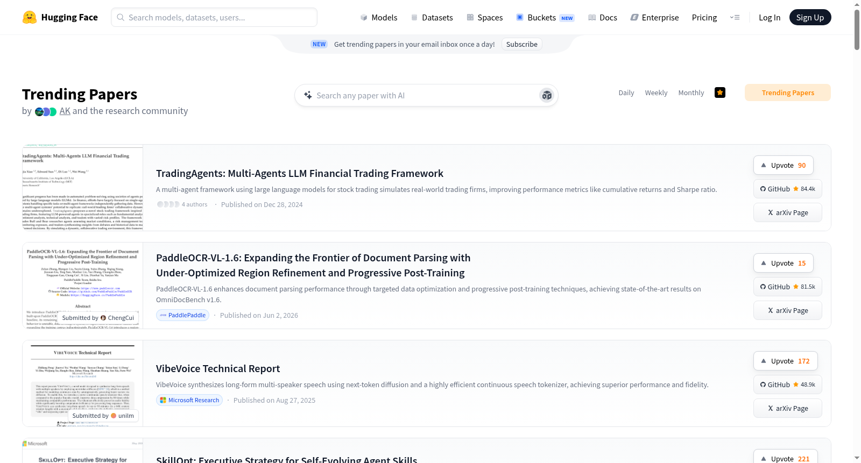Open the TradingAgents paper title
The width and height of the screenshot is (861, 463).
coord(300,173)
